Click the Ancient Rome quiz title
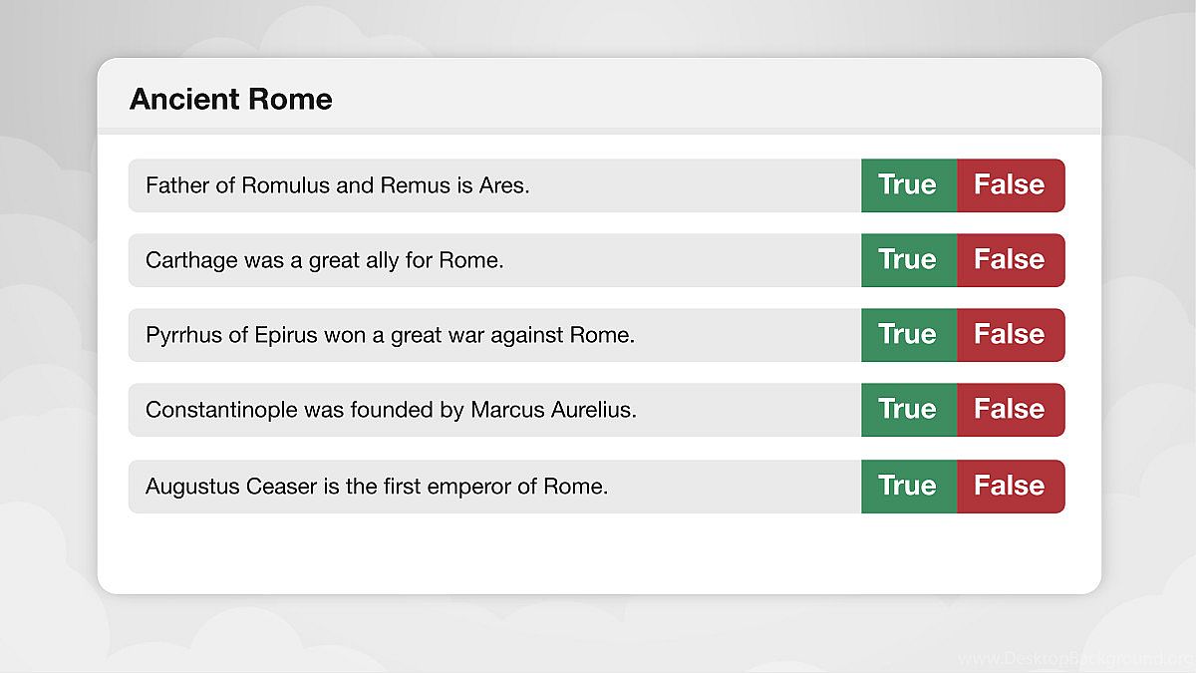Screen dimensions: 1196x673 [x=231, y=100]
